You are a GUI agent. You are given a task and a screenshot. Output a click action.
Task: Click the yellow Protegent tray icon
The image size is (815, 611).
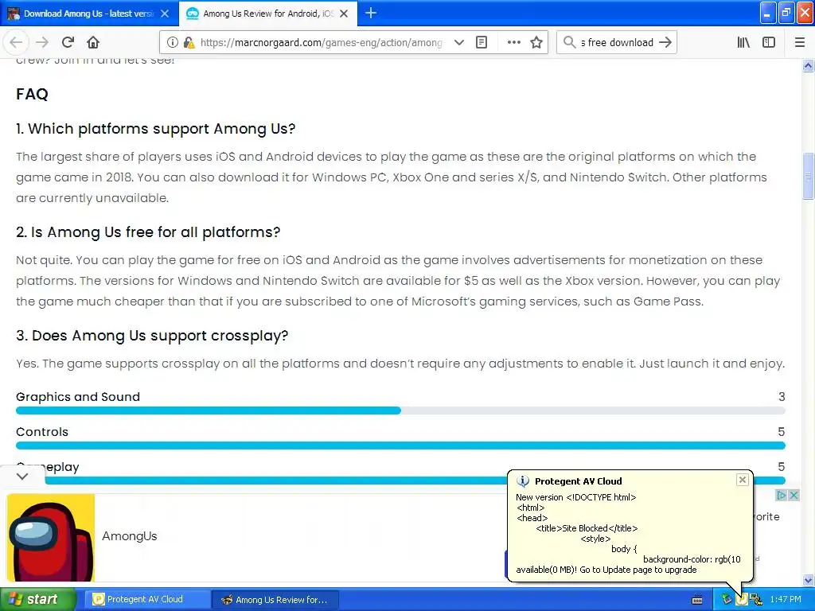[x=741, y=600]
